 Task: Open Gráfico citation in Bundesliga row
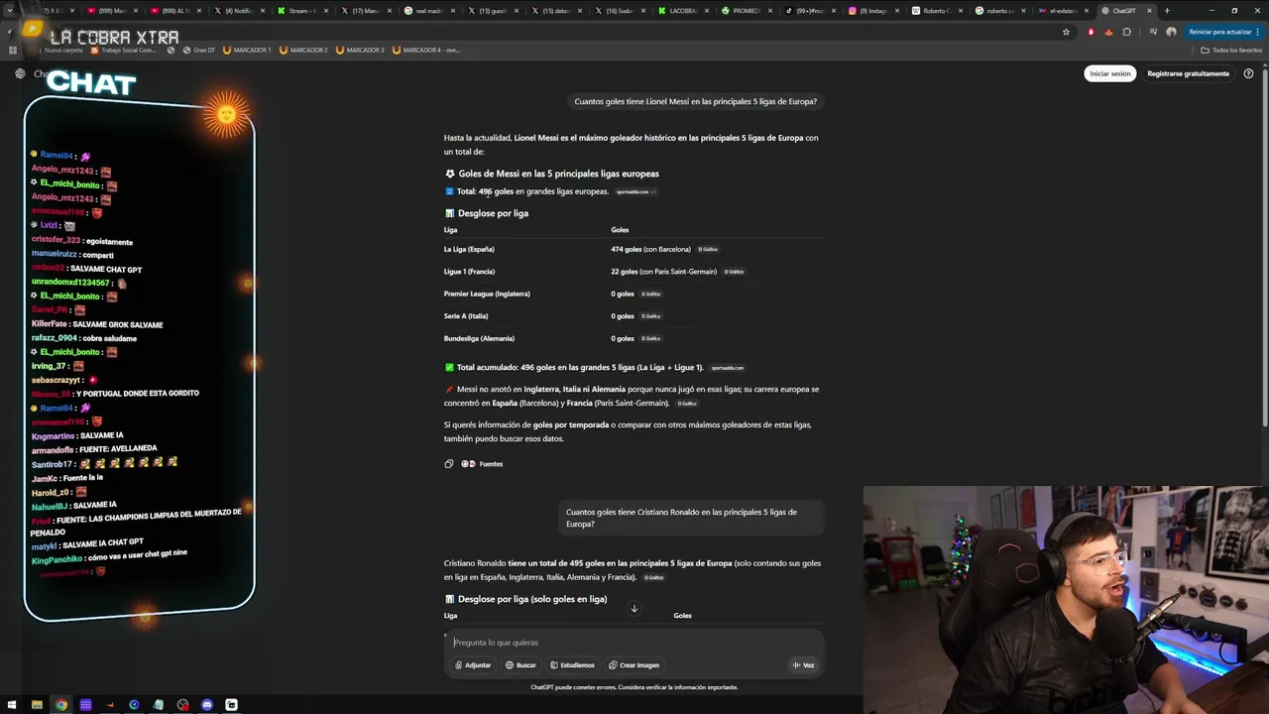click(651, 339)
